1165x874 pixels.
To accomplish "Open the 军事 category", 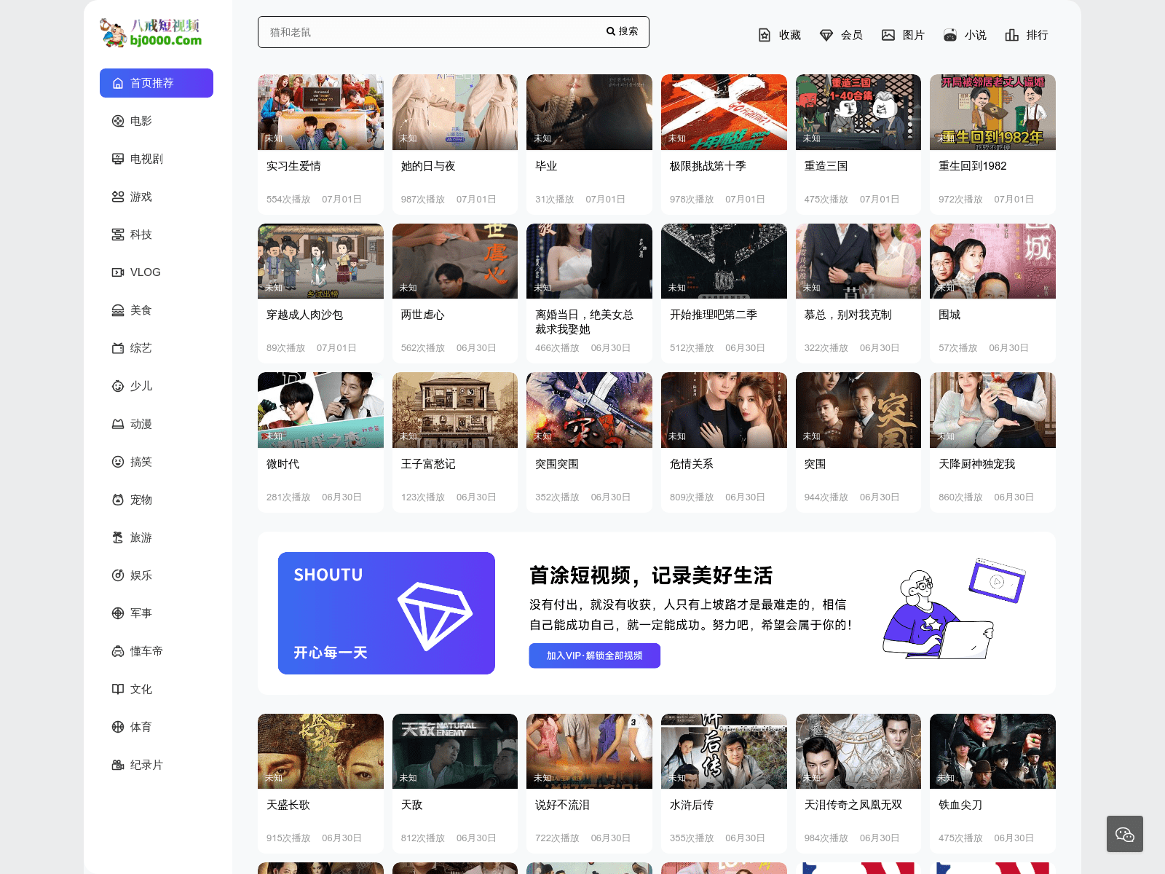I will 157,613.
